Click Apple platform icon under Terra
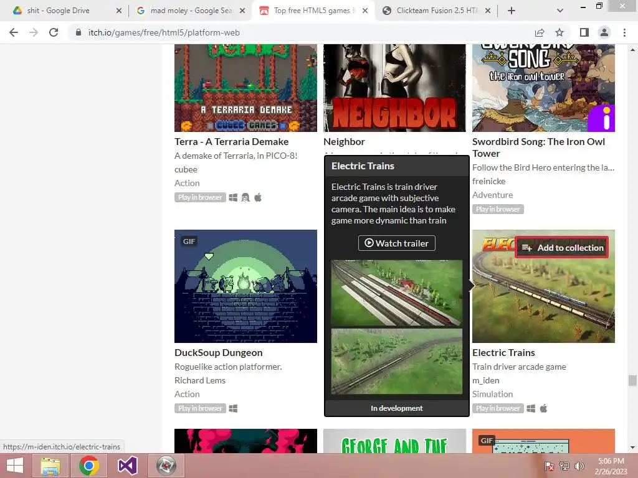Image resolution: width=638 pixels, height=478 pixels. click(258, 197)
